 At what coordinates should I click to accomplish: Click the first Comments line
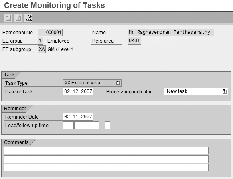click(106, 151)
